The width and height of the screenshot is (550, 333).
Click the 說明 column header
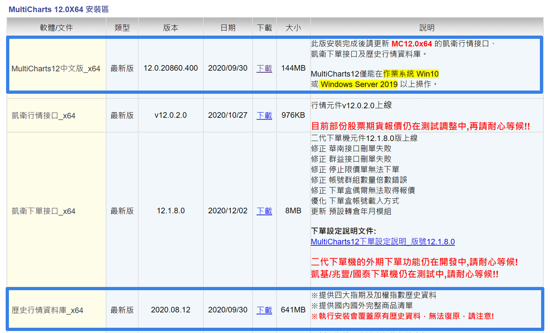[x=427, y=27]
